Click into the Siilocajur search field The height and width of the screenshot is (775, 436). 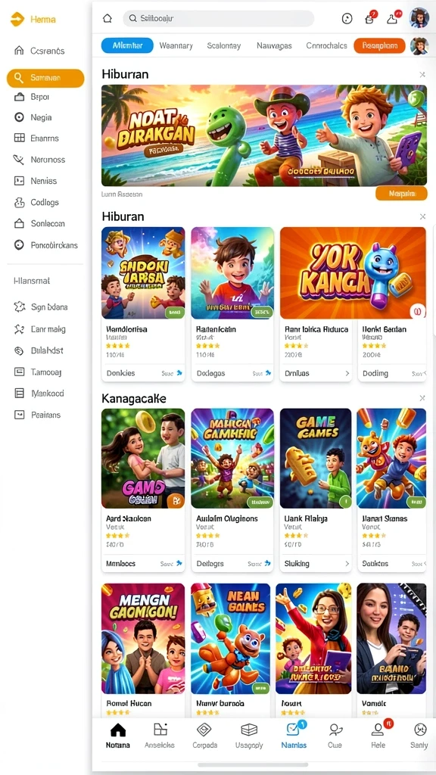[x=219, y=19]
